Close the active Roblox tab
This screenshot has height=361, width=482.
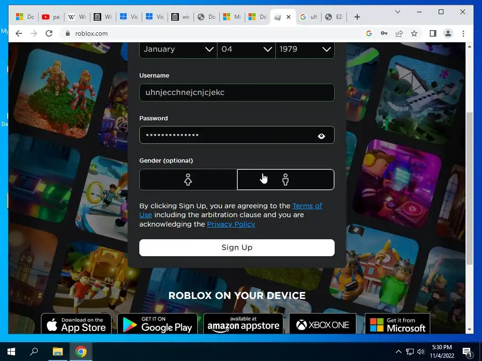point(289,17)
